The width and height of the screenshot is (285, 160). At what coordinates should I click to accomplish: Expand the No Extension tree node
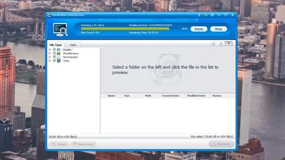(49, 57)
